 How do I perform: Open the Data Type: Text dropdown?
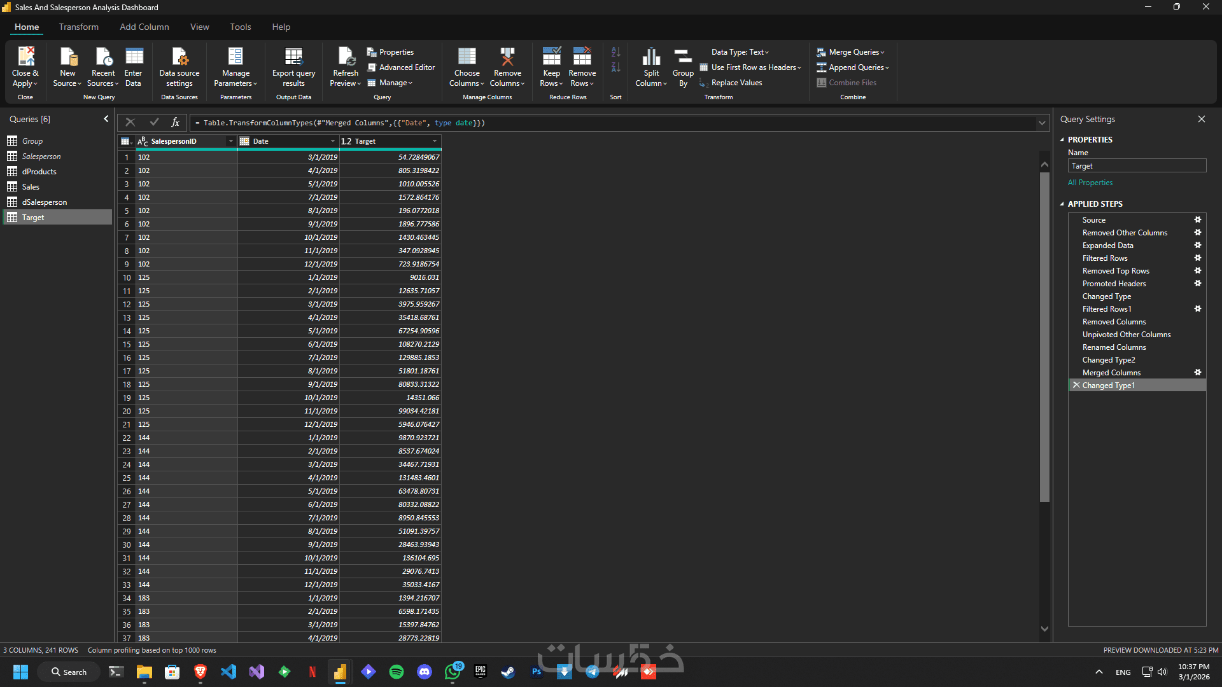(x=740, y=52)
